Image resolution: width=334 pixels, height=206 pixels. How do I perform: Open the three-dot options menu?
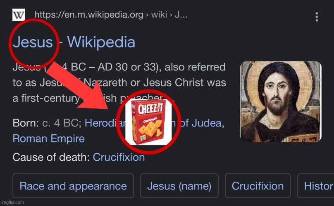point(317,17)
